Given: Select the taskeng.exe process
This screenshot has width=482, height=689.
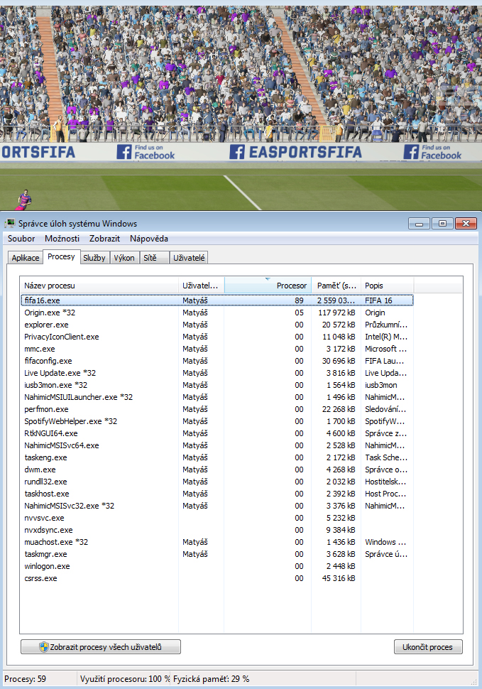Looking at the screenshot, I should (x=217, y=458).
